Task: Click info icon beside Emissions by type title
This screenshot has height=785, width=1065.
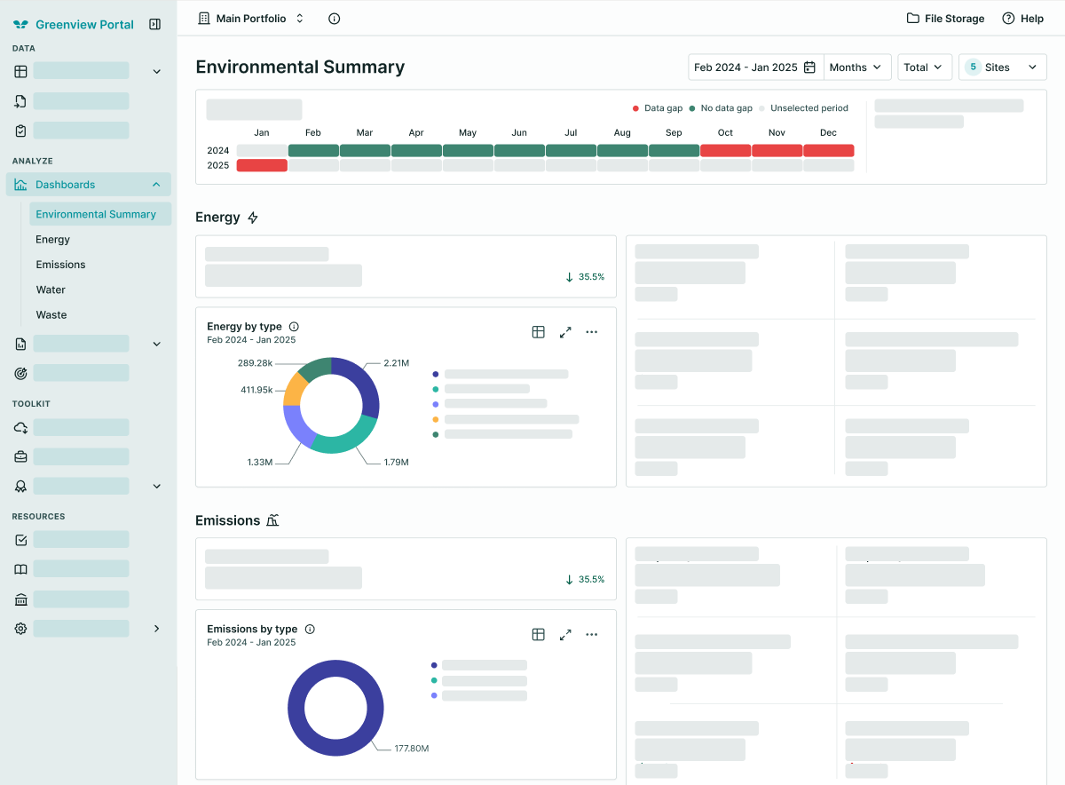Action: coord(310,630)
